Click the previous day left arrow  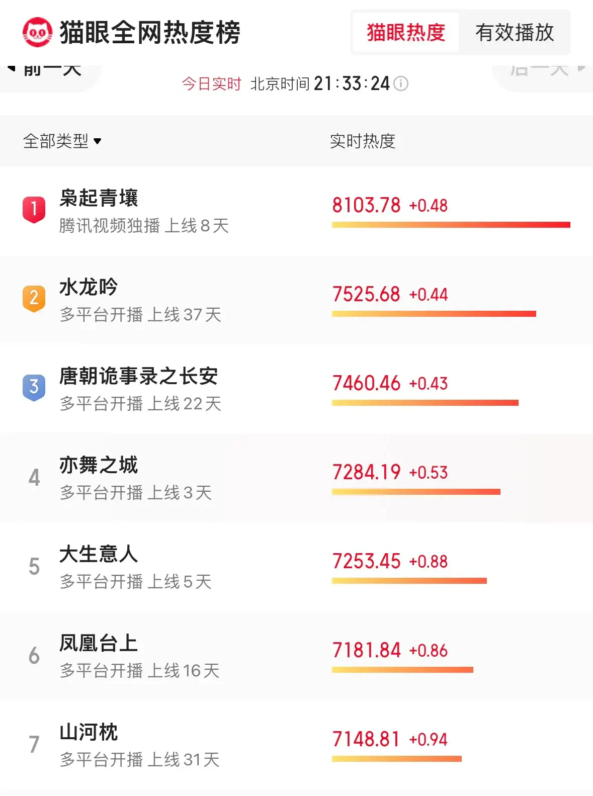[x=12, y=69]
